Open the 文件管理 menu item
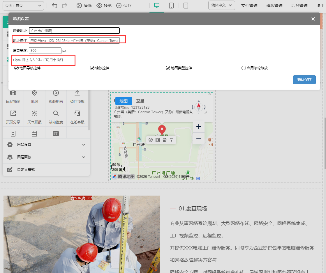 point(249,6)
